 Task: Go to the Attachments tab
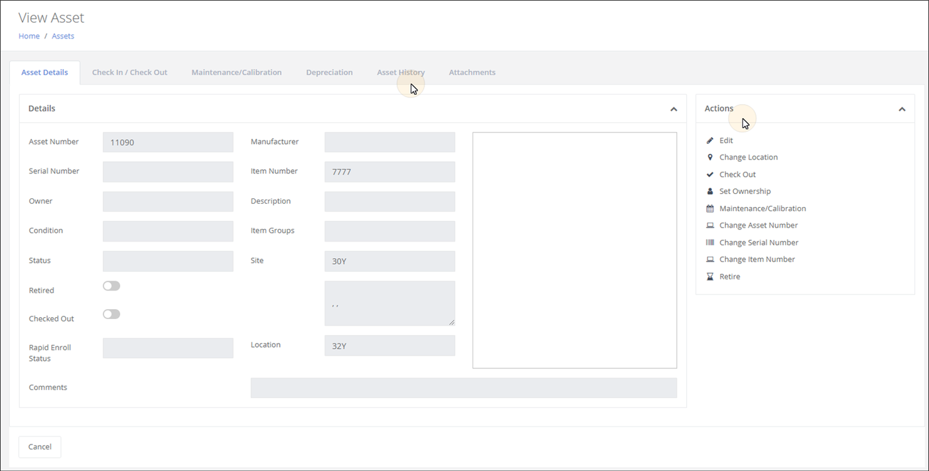tap(472, 72)
